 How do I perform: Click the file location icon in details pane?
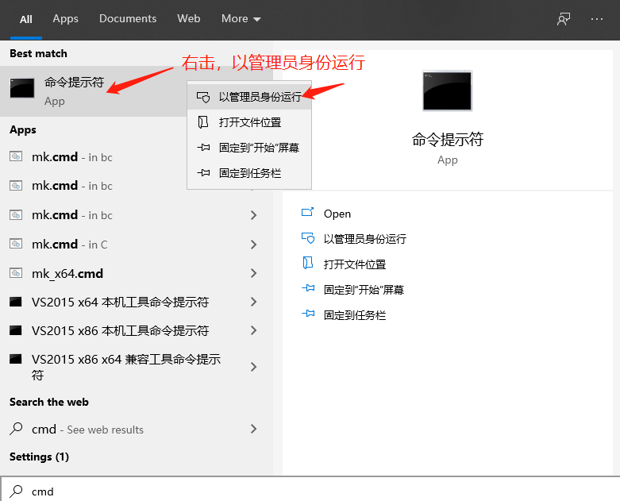(308, 263)
